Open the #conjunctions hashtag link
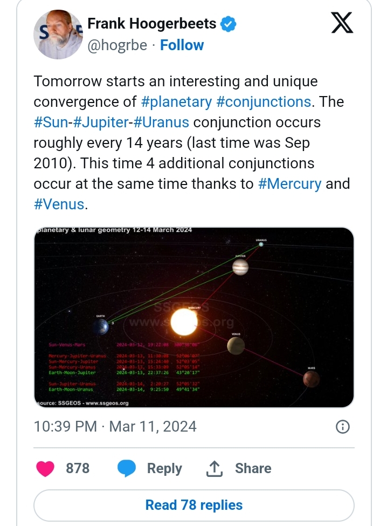This screenshot has height=526, width=387. click(x=272, y=102)
